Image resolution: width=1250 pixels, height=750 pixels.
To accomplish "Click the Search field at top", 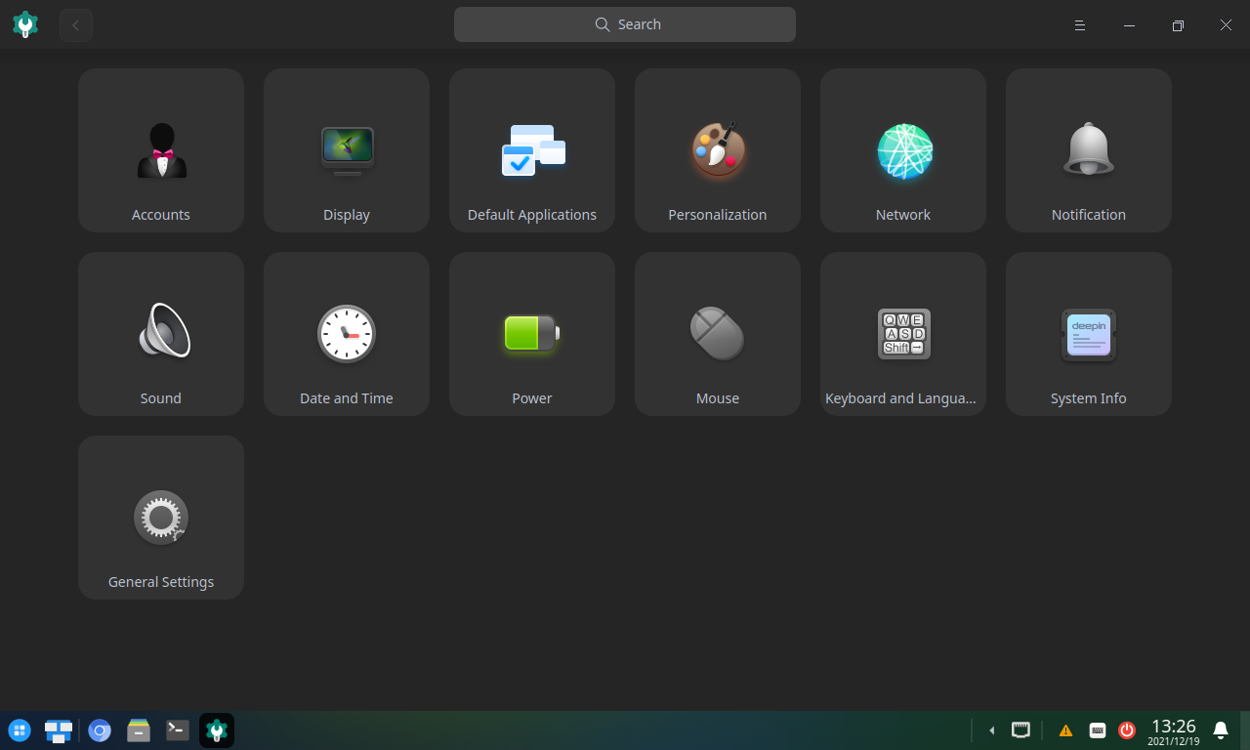I will 625,24.
